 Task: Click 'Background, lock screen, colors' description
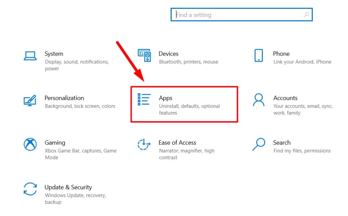(80, 106)
